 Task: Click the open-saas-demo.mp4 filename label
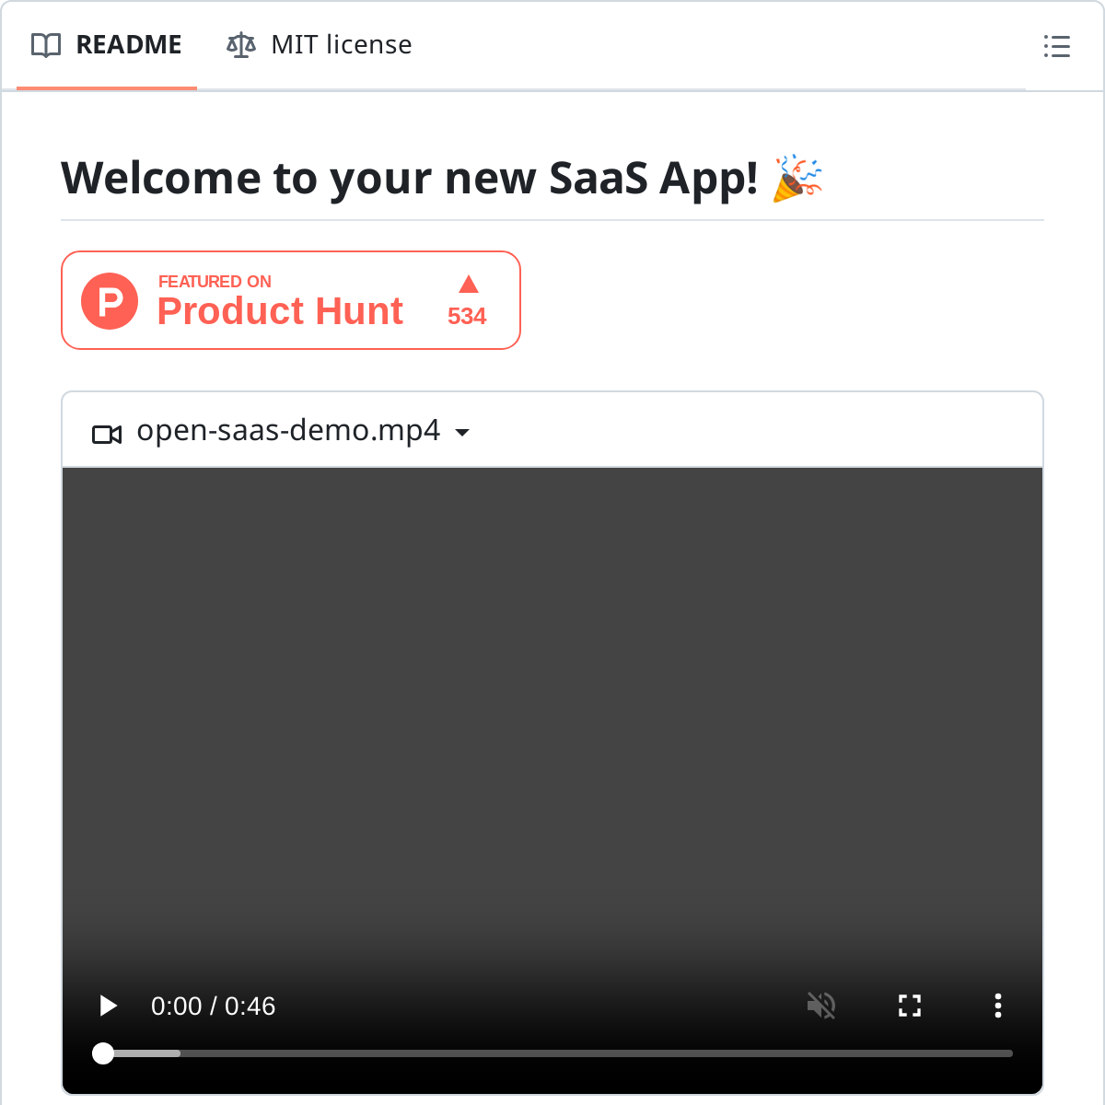(288, 431)
